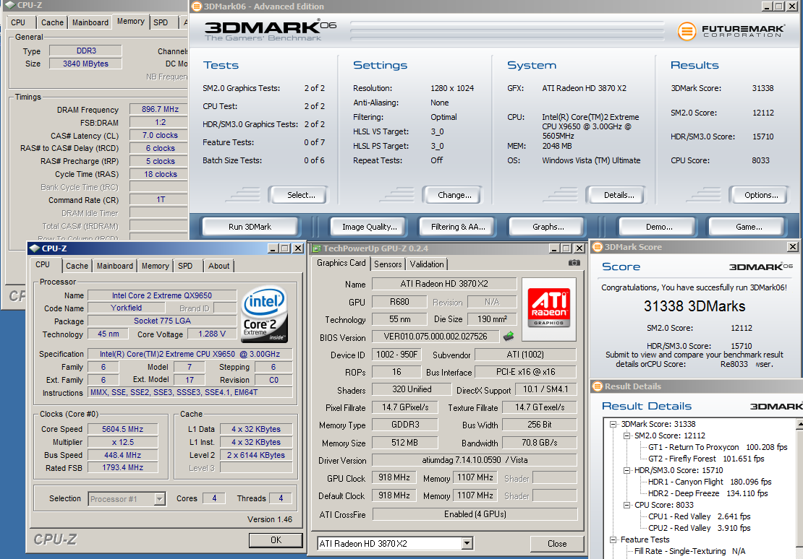The image size is (803, 559).
Task: Click the Result Details window title icon
Action: pyautogui.click(x=597, y=386)
